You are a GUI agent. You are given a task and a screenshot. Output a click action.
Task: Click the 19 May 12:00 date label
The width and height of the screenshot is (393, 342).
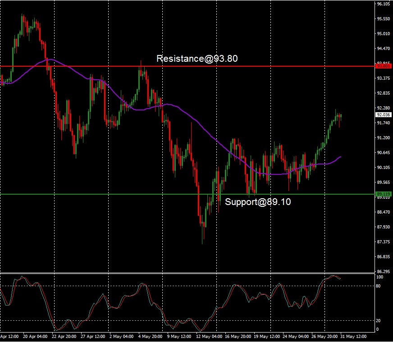(267, 337)
